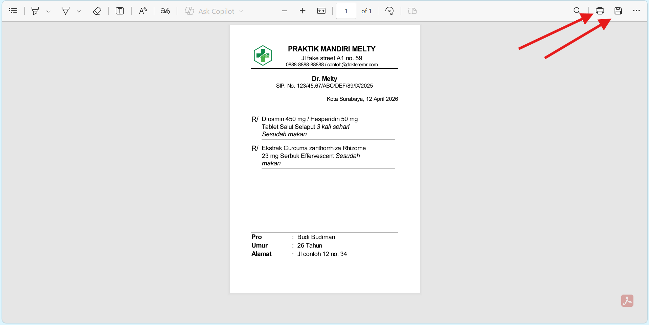Click the Adobe Acrobat floating icon
Image resolution: width=649 pixels, height=325 pixels.
tap(627, 301)
